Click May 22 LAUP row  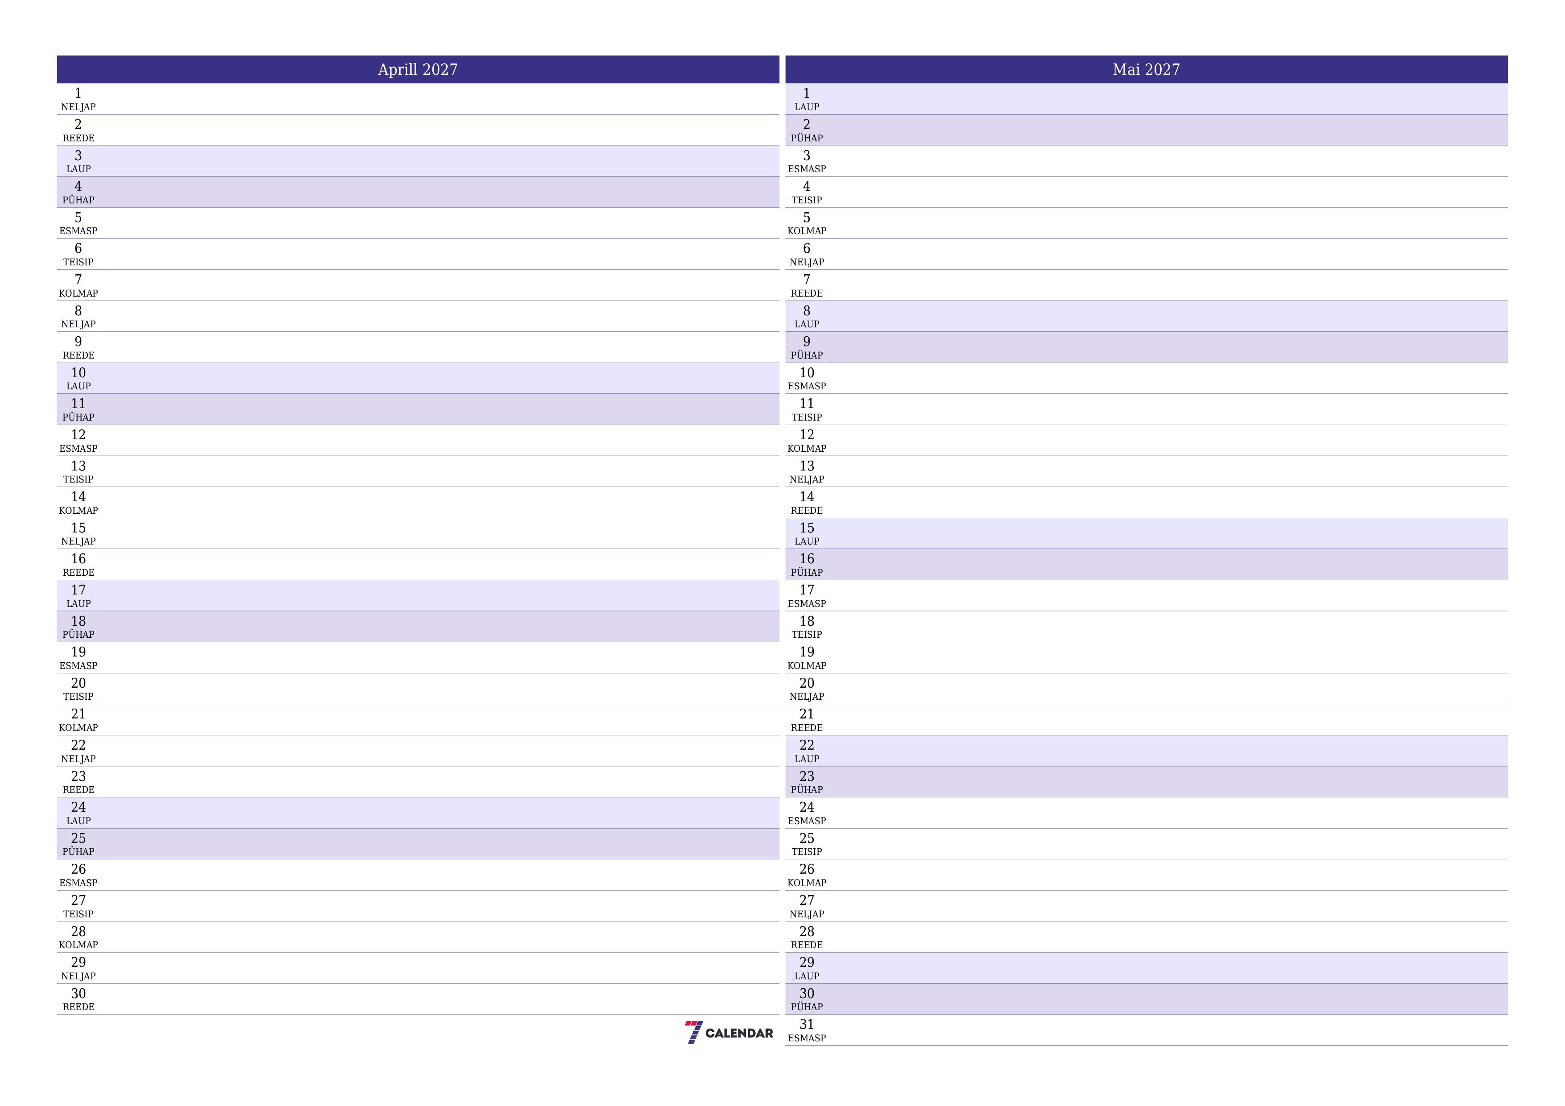pos(1147,750)
